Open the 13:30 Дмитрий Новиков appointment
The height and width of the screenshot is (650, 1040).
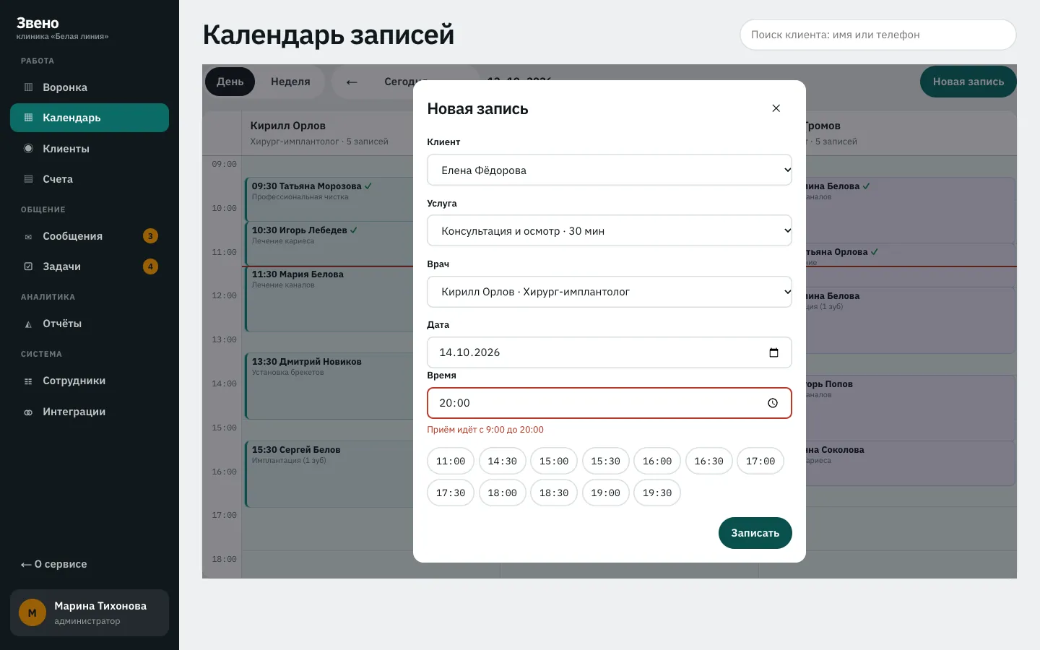pyautogui.click(x=329, y=386)
